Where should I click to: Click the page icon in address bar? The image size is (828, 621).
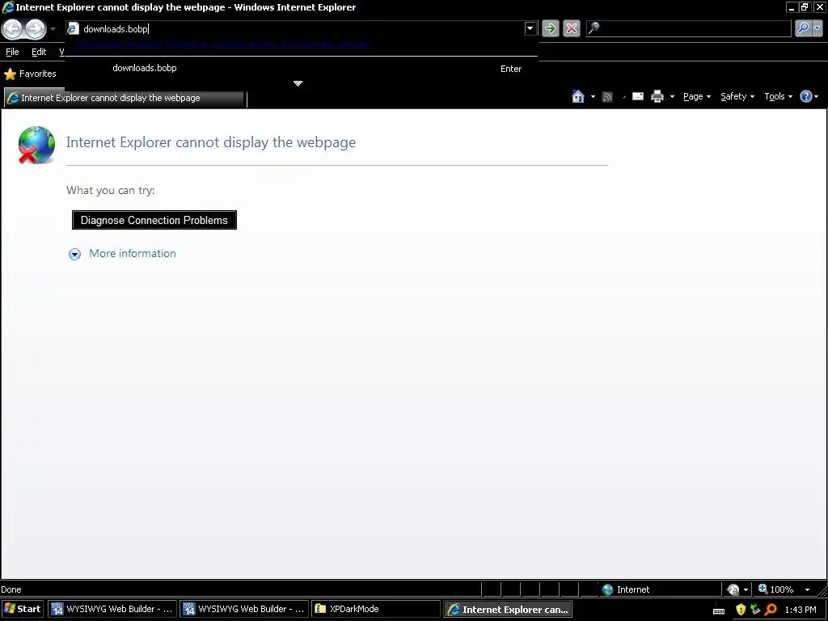[74, 28]
